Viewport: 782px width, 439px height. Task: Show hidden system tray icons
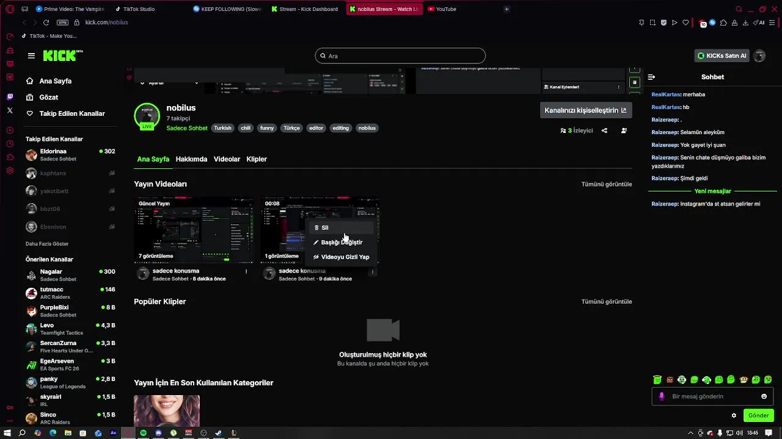pyautogui.click(x=691, y=433)
